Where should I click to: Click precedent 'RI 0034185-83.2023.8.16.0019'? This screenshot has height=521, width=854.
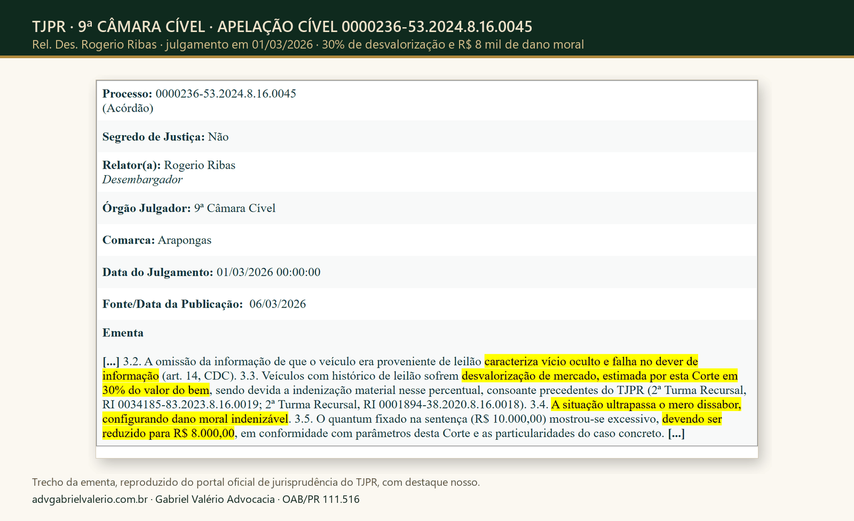coord(180,405)
